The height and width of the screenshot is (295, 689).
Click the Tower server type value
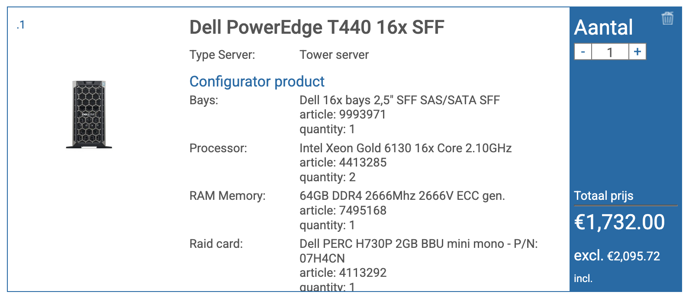coord(334,55)
